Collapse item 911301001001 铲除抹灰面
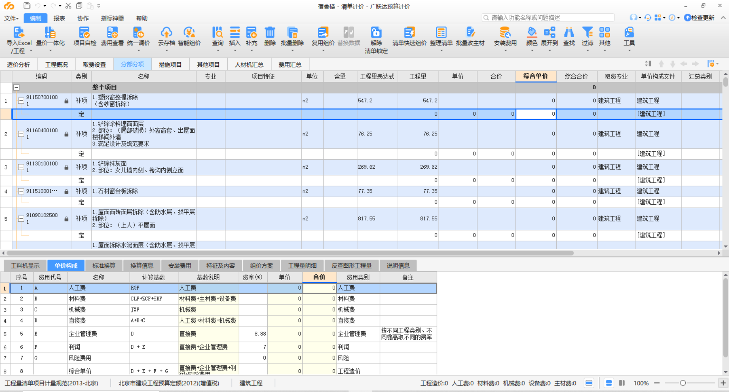This screenshot has height=392, width=729. tap(21, 167)
